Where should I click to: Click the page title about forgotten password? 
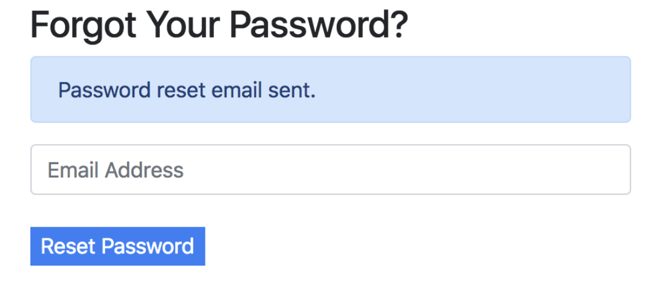click(x=219, y=26)
